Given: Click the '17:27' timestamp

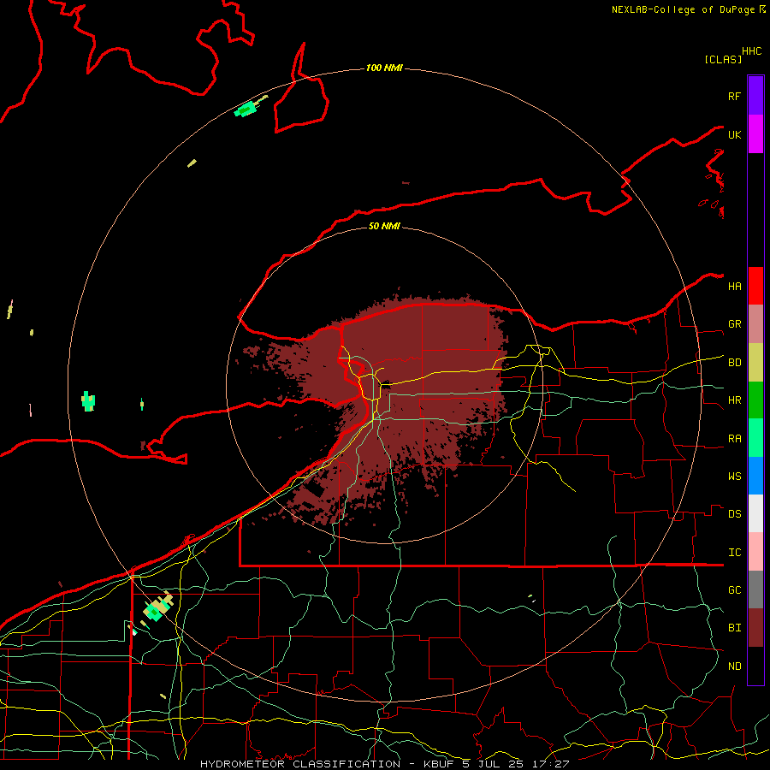Looking at the screenshot, I should click(x=549, y=764).
